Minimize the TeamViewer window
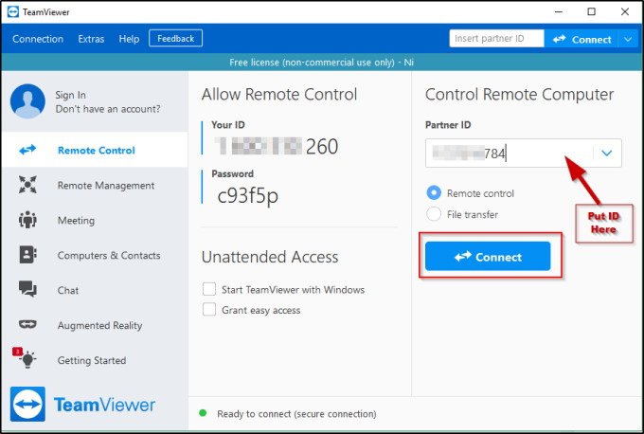The image size is (644, 434). point(559,12)
